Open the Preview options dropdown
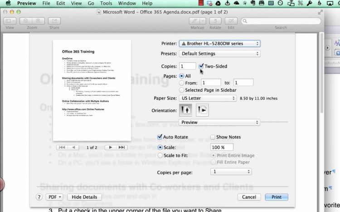This screenshot has height=212, width=340. click(x=219, y=122)
